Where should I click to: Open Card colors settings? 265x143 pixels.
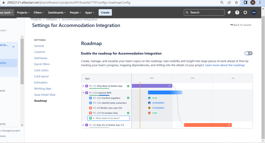pyautogui.click(x=41, y=70)
